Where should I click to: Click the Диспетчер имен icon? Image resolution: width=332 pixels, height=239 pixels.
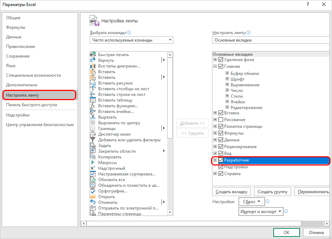click(93, 134)
